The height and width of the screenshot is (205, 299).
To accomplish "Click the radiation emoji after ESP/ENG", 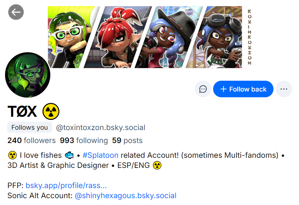I will 157,165.
